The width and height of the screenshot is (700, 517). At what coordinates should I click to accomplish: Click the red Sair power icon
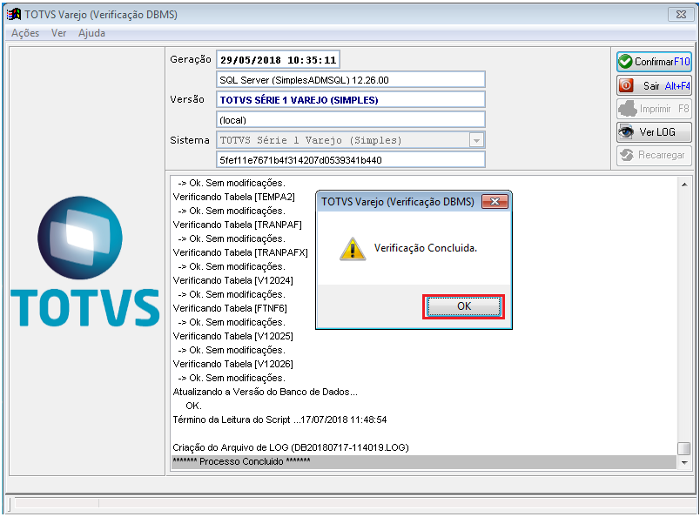tap(626, 85)
